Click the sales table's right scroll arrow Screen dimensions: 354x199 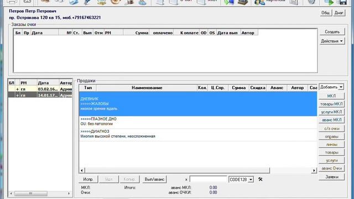(314, 170)
